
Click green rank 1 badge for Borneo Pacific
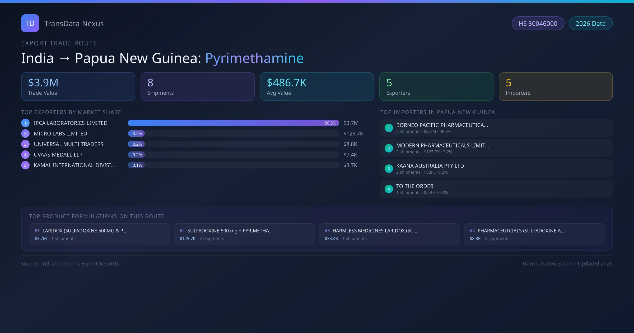point(389,128)
